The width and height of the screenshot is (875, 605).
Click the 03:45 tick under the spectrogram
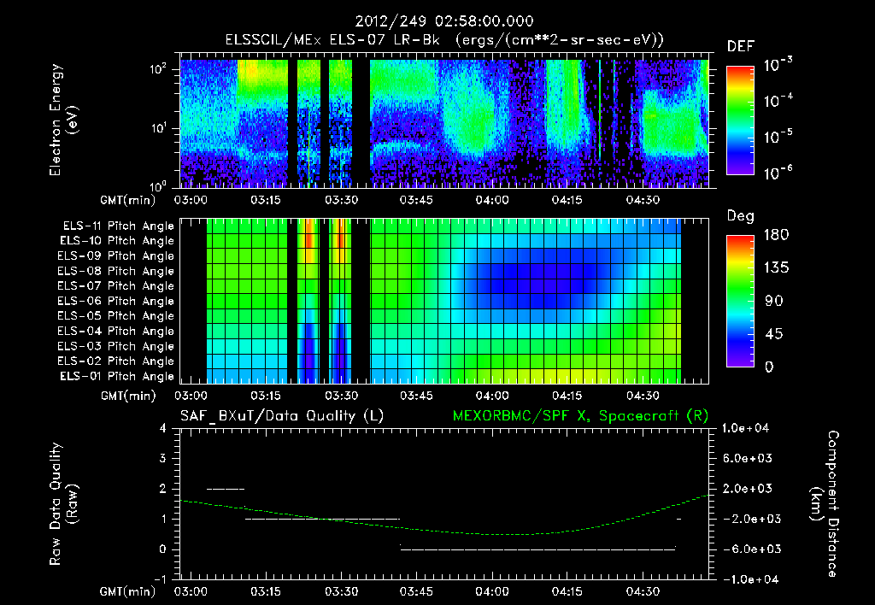click(x=416, y=200)
